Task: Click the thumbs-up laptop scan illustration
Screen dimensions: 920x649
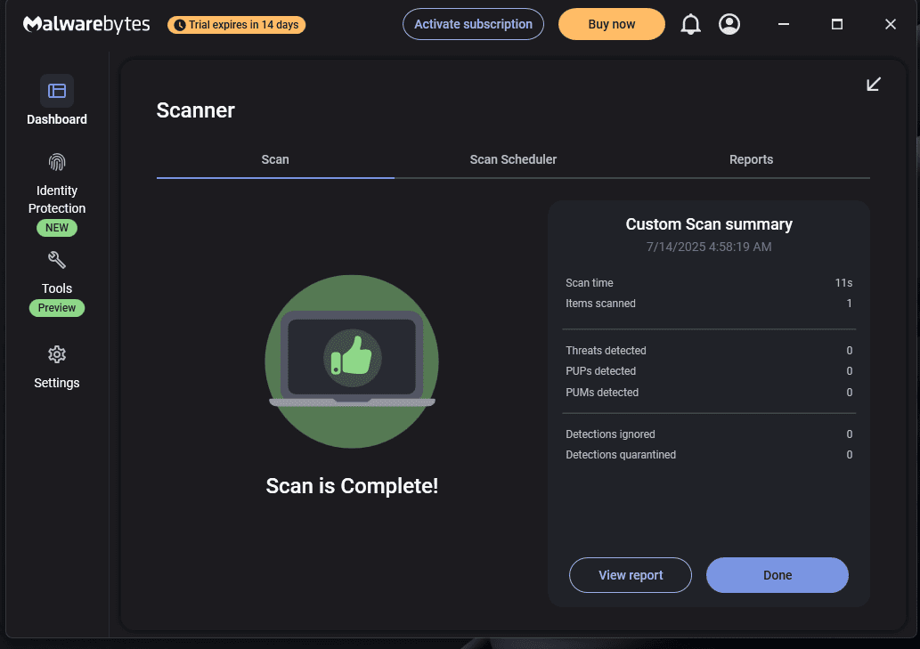Action: pos(352,361)
